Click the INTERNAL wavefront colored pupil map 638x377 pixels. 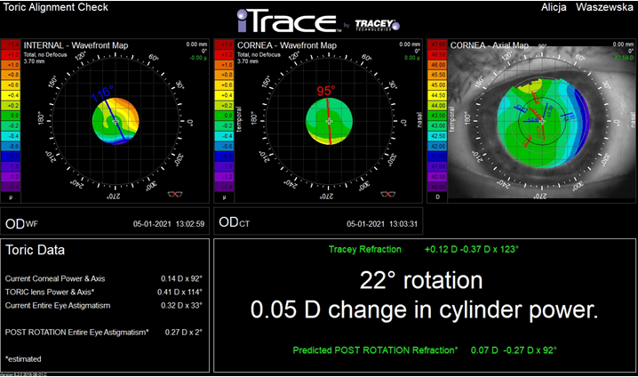click(116, 121)
